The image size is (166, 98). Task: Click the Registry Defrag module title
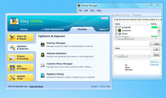[x=55, y=74]
